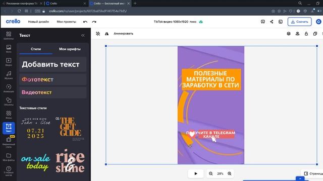This screenshot has width=323, height=181.
Task: Open the Objects sidebar section
Action: (x=9, y=102)
